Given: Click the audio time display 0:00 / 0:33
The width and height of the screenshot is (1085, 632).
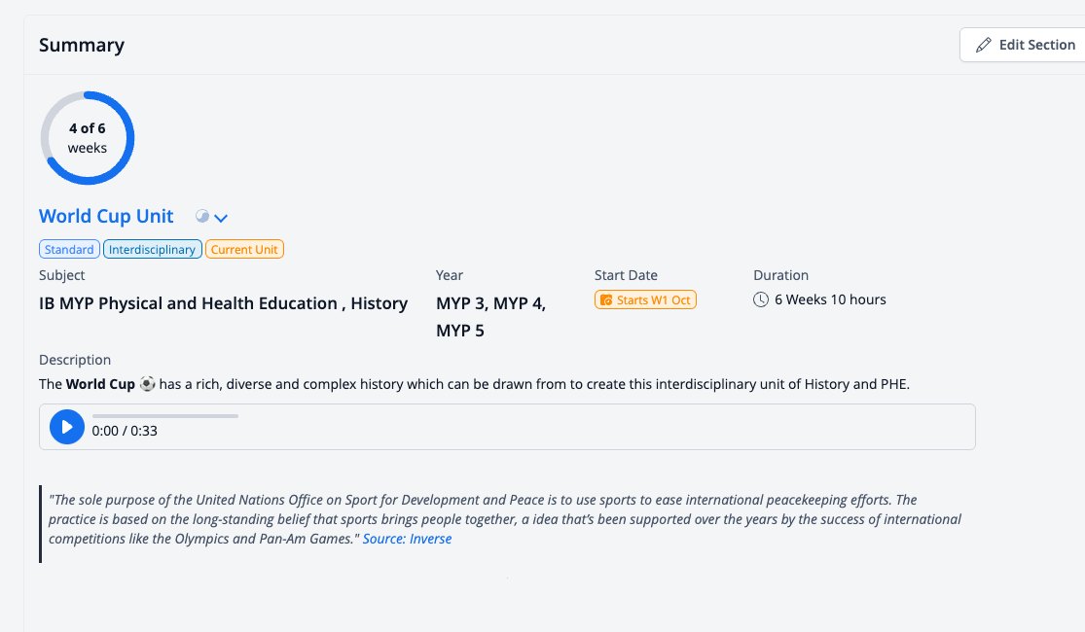Looking at the screenshot, I should coord(125,431).
